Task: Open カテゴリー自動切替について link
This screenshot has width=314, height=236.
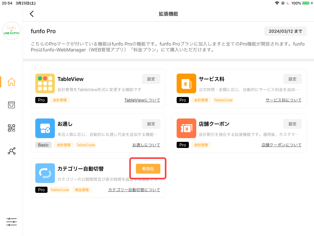Action: tap(134, 190)
